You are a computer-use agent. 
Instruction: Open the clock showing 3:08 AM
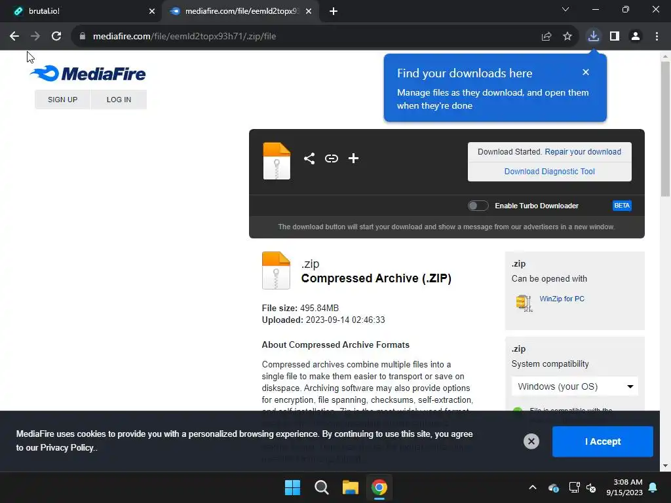(x=624, y=487)
